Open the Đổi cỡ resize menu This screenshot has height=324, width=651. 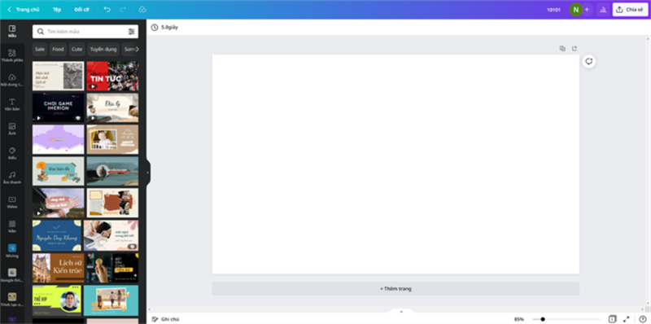click(81, 10)
